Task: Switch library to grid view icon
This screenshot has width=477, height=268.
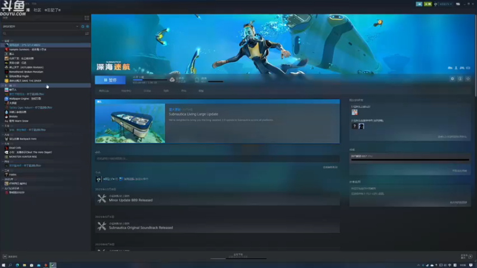Action: [x=86, y=18]
